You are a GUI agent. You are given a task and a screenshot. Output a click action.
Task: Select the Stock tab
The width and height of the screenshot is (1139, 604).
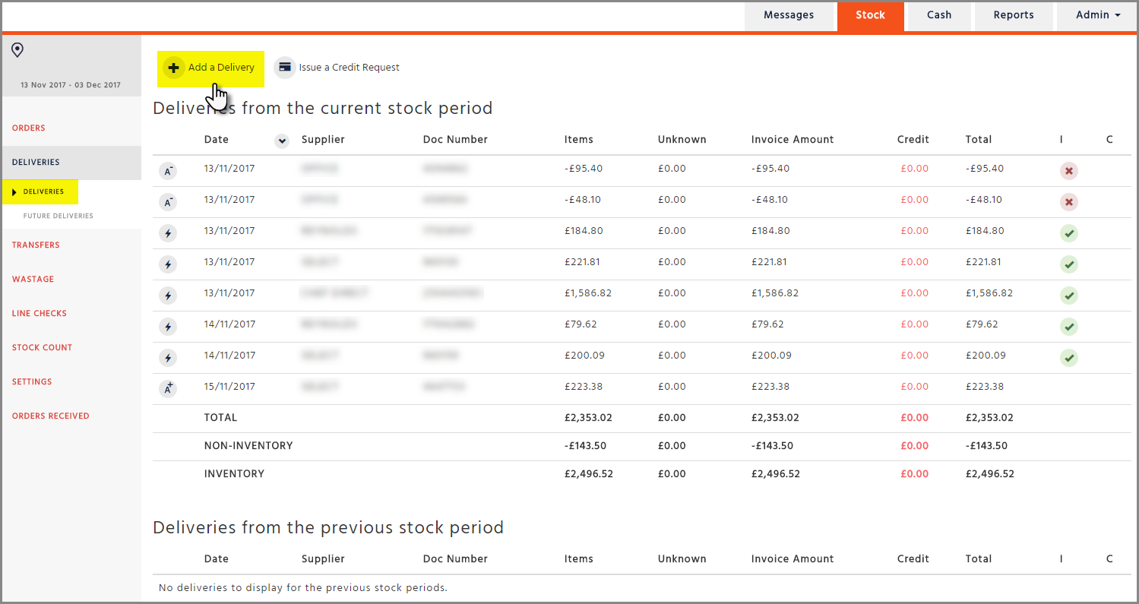[870, 15]
